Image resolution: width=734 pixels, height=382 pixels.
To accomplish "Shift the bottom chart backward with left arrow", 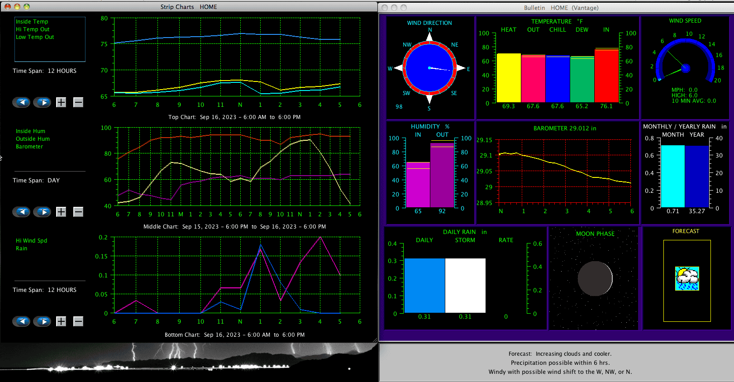I will 21,321.
